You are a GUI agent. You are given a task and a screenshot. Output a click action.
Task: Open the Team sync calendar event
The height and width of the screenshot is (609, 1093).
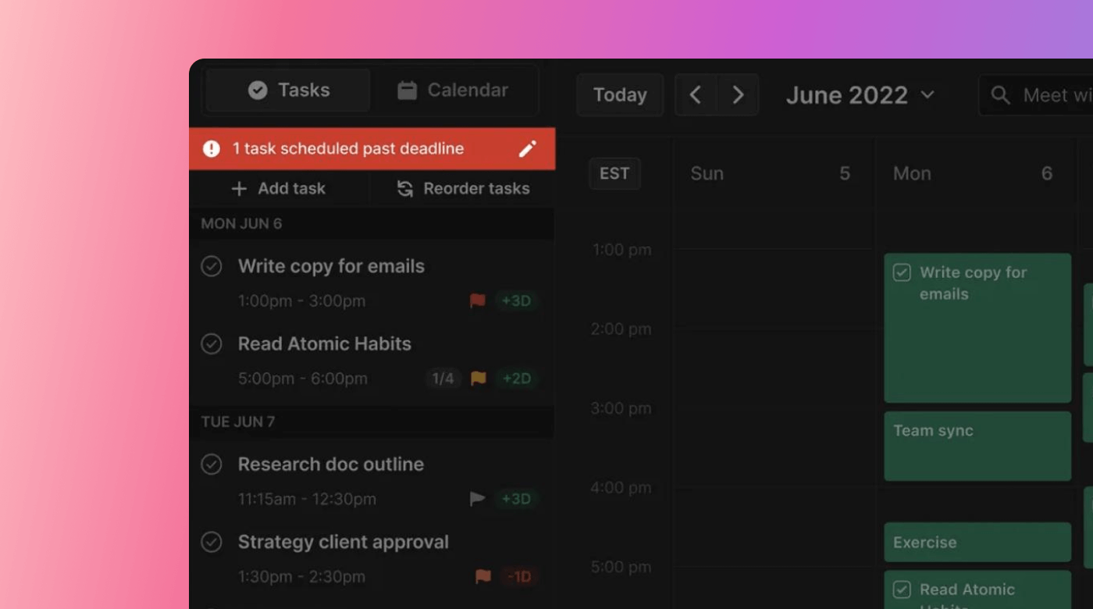(x=977, y=446)
